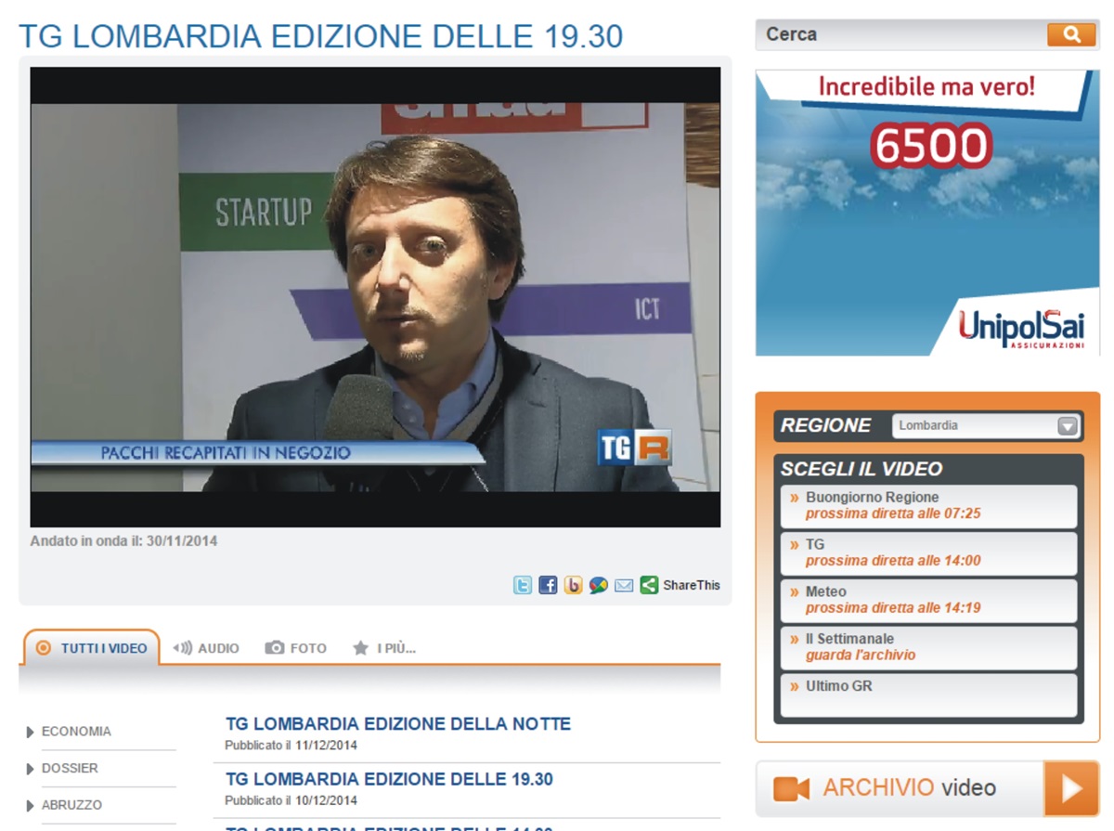1114x831 pixels.
Task: Click the 'SCEGLI IL VIDEO' heading
Action: pos(861,469)
